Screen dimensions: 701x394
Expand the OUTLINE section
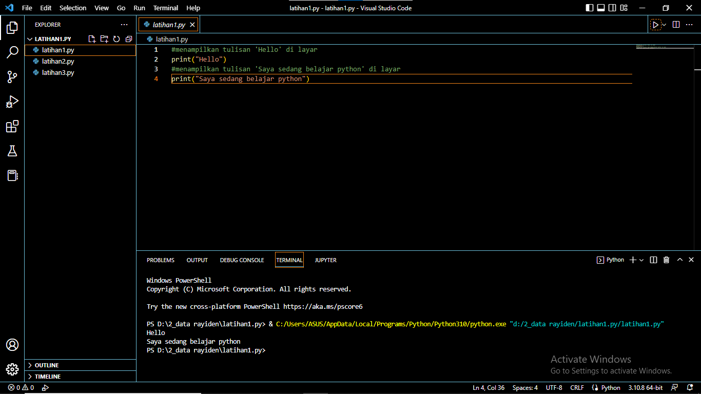click(x=49, y=365)
